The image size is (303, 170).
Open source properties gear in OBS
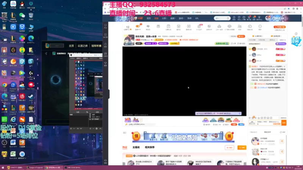97,128
